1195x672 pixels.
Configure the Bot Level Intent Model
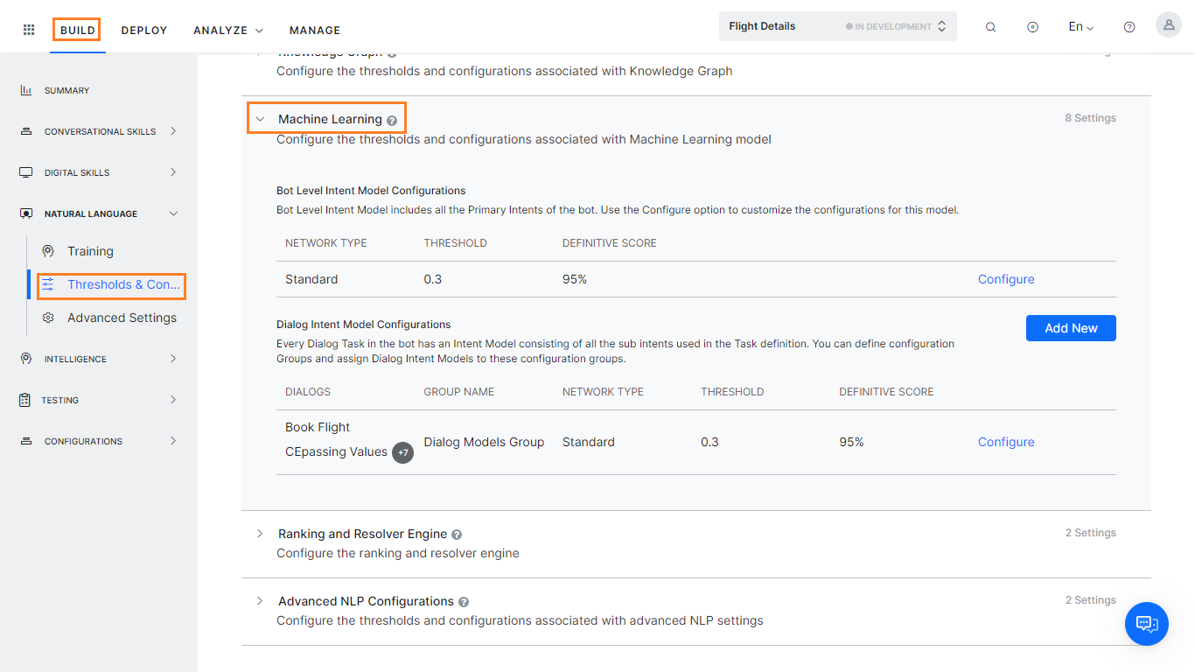point(1005,278)
